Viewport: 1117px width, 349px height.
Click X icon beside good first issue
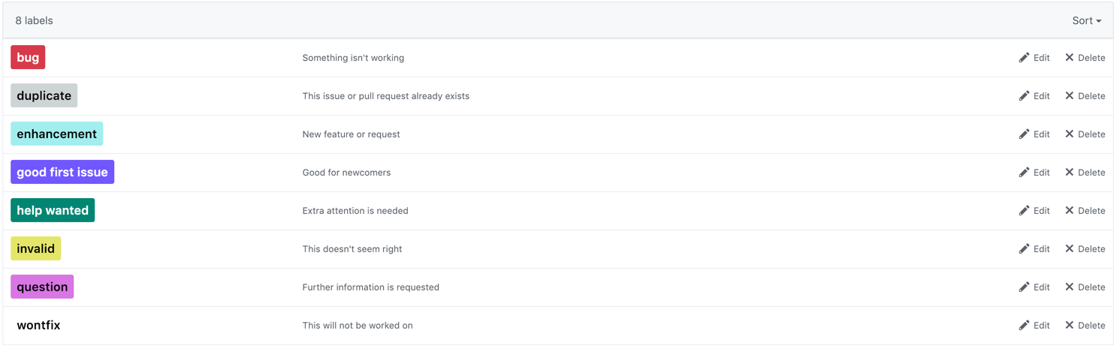point(1069,173)
